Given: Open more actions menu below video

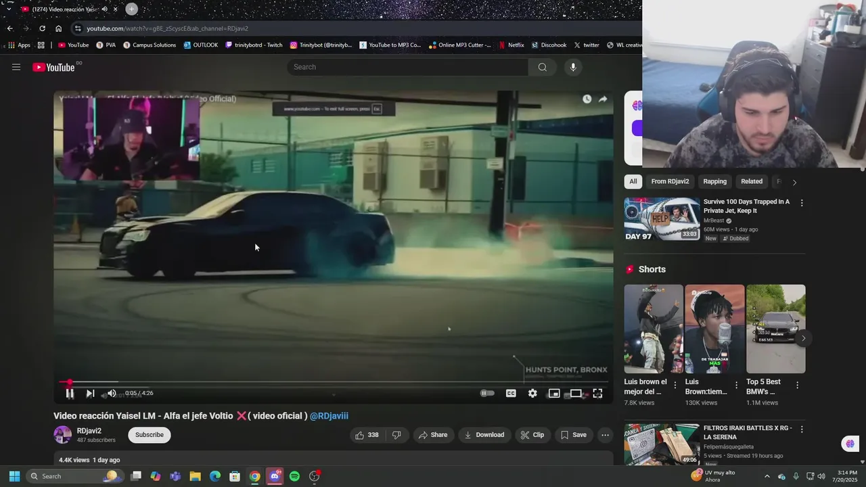Looking at the screenshot, I should tap(606, 435).
